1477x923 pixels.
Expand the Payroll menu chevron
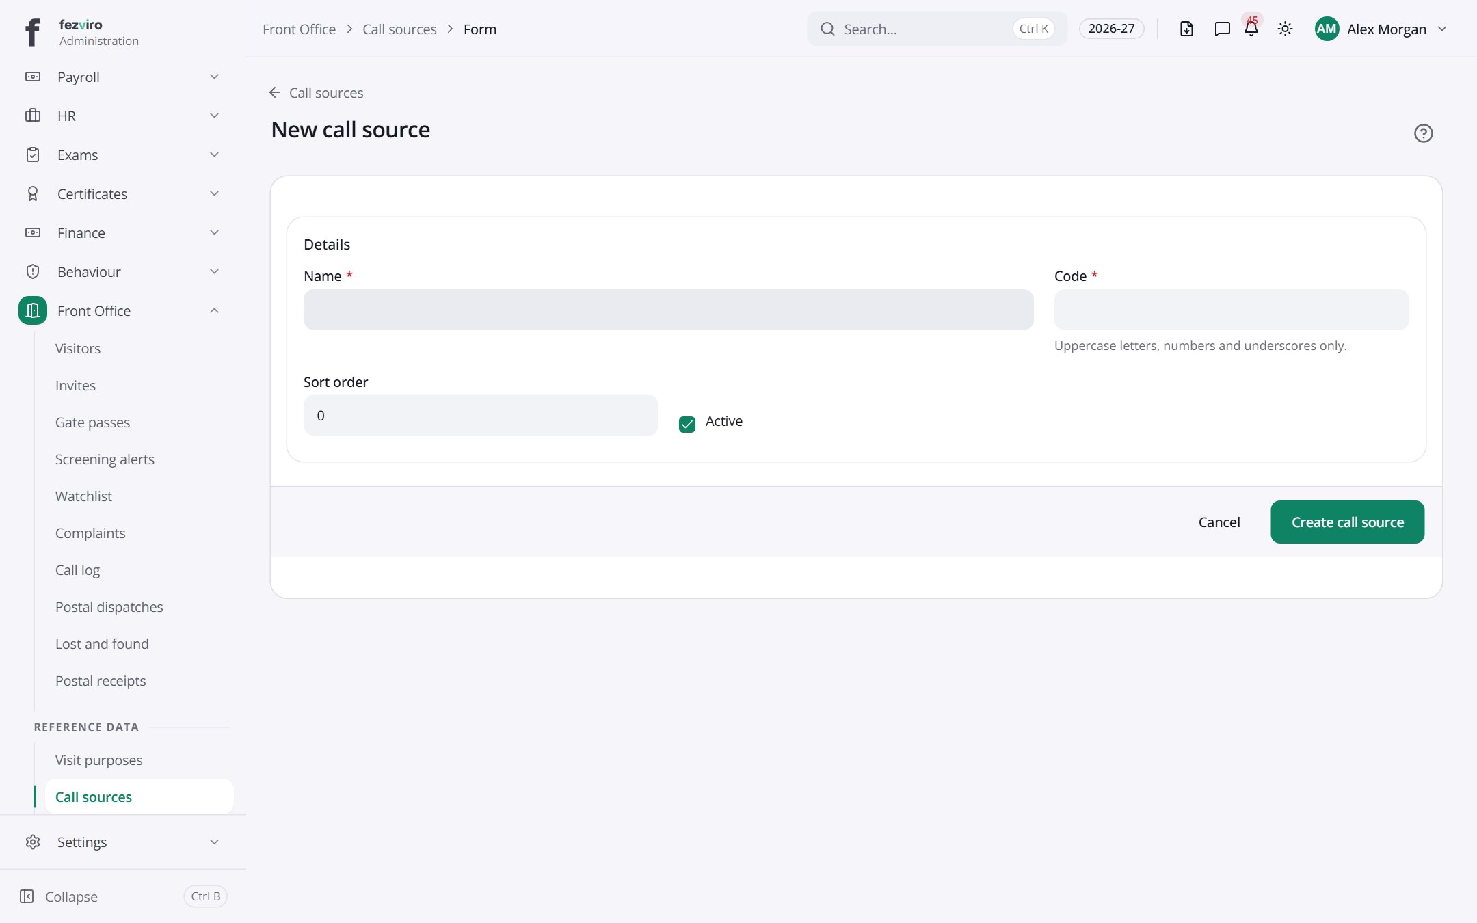coord(214,77)
